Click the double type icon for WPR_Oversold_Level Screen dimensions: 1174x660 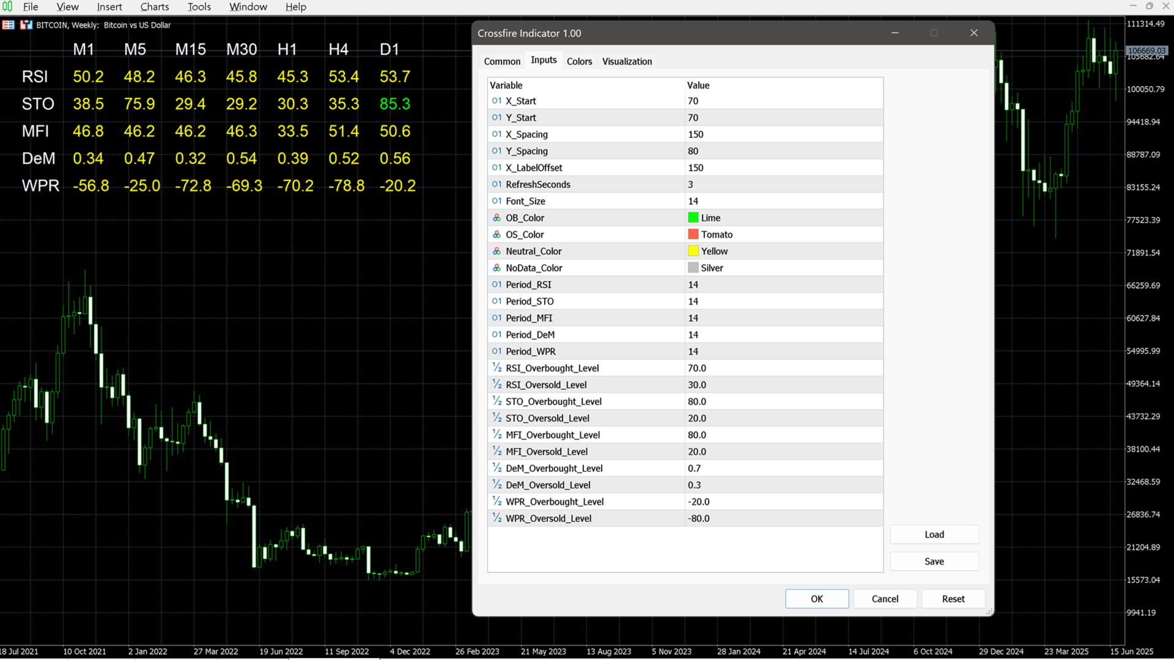497,518
